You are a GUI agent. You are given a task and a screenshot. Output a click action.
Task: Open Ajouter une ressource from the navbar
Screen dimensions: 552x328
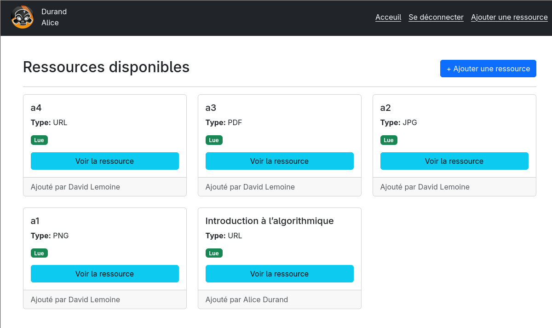point(509,17)
